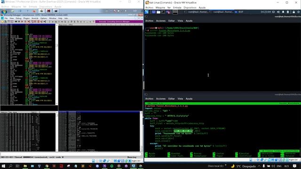
Task: Open Archivo menu in the Windows 7 VirtualBox window
Action: coord(5,7)
